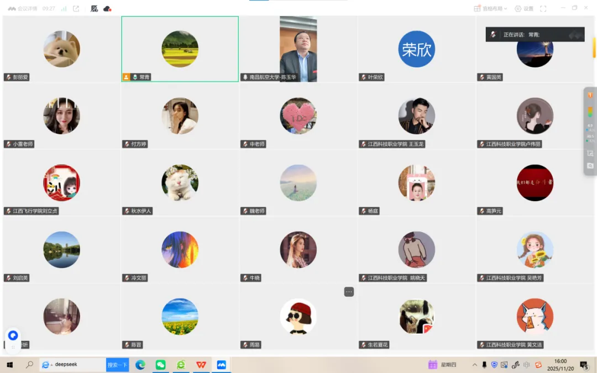The image size is (597, 373).
Task: Select the white cat avatar of 秋水伊人
Action: coord(180,183)
